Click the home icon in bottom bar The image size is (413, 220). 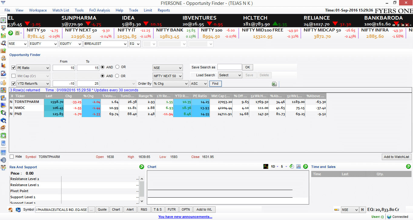tap(11, 209)
